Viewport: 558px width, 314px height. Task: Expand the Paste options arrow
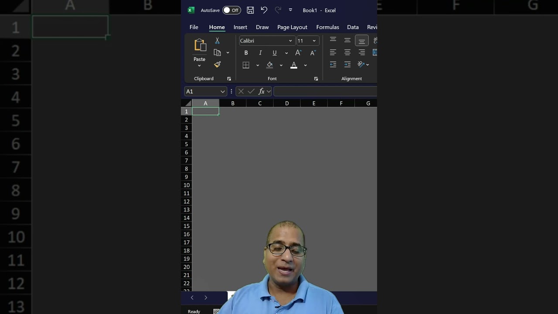(199, 66)
